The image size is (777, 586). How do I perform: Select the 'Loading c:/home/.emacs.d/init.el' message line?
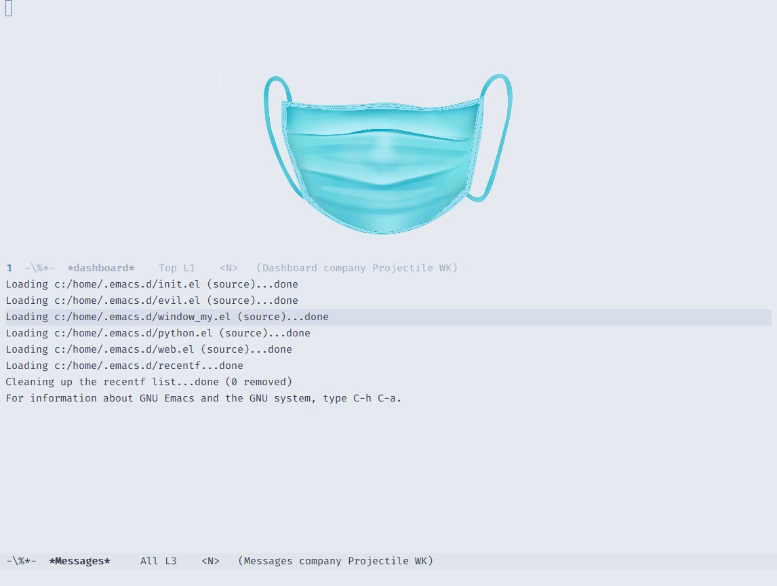pos(152,285)
